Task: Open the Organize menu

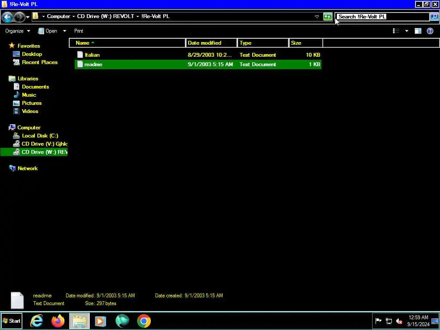Action: click(x=17, y=31)
